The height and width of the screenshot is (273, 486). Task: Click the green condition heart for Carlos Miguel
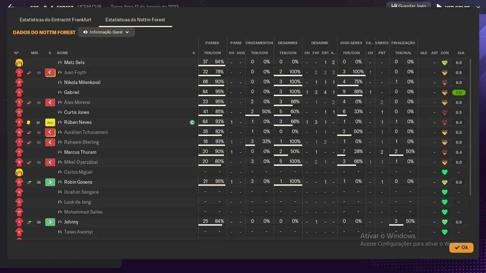coord(444,172)
